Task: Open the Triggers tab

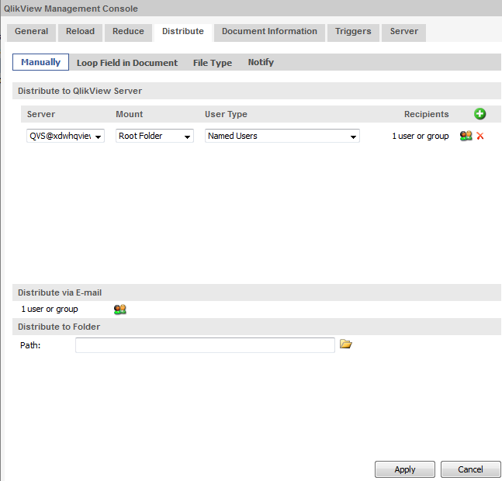Action: tap(353, 32)
